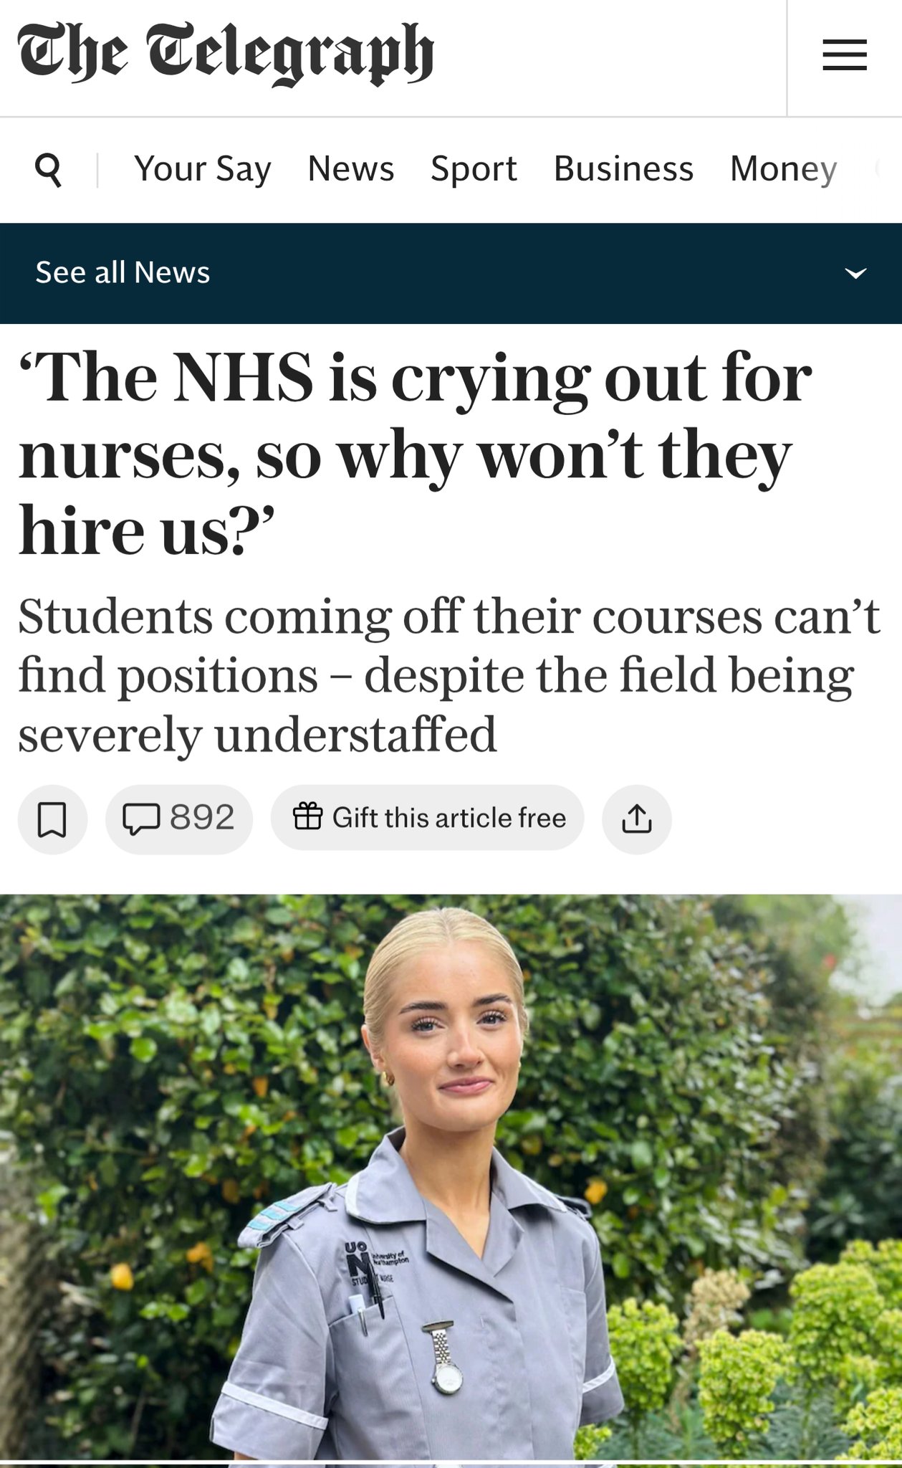Screen dimensions: 902x1468
Task: Select the Your Say nav item
Action: click(x=203, y=169)
